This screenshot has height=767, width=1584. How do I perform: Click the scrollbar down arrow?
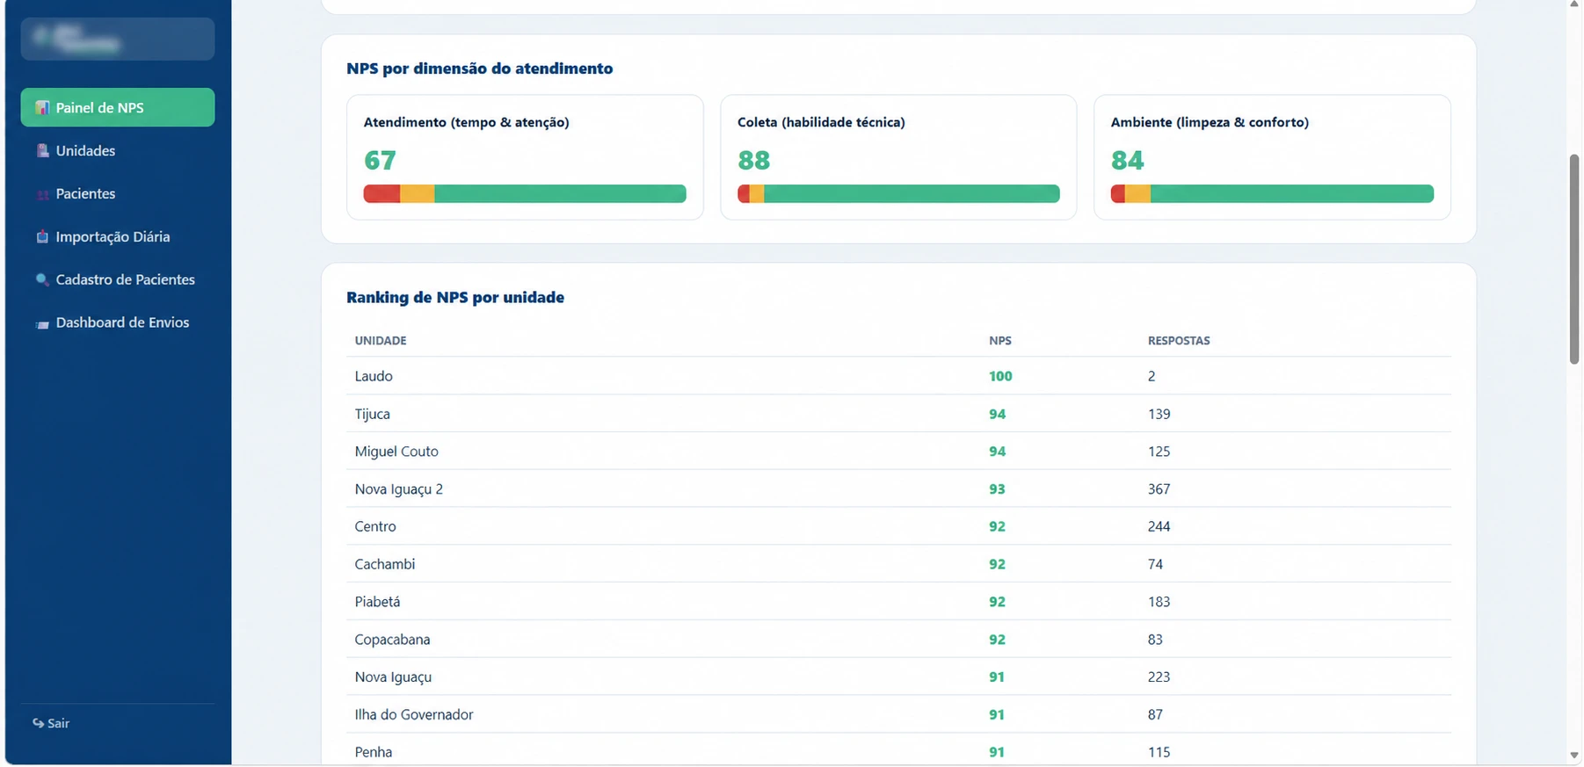pos(1574,756)
